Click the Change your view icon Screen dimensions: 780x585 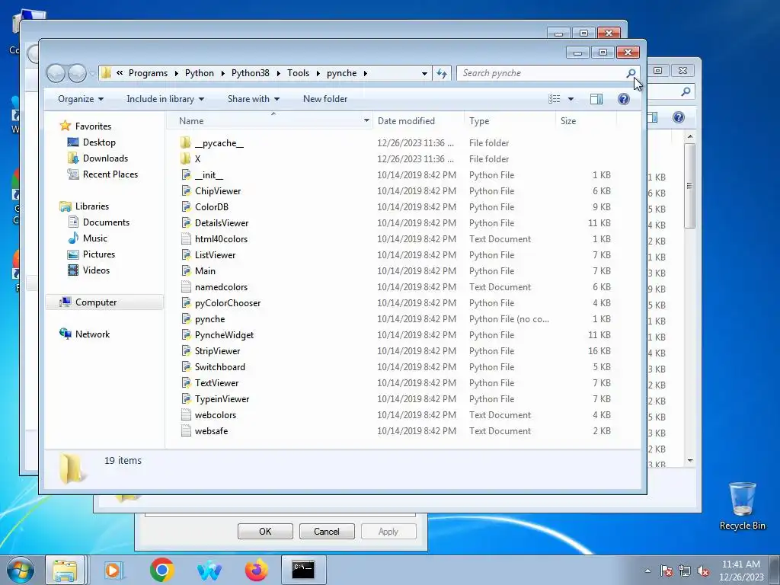pyautogui.click(x=555, y=99)
